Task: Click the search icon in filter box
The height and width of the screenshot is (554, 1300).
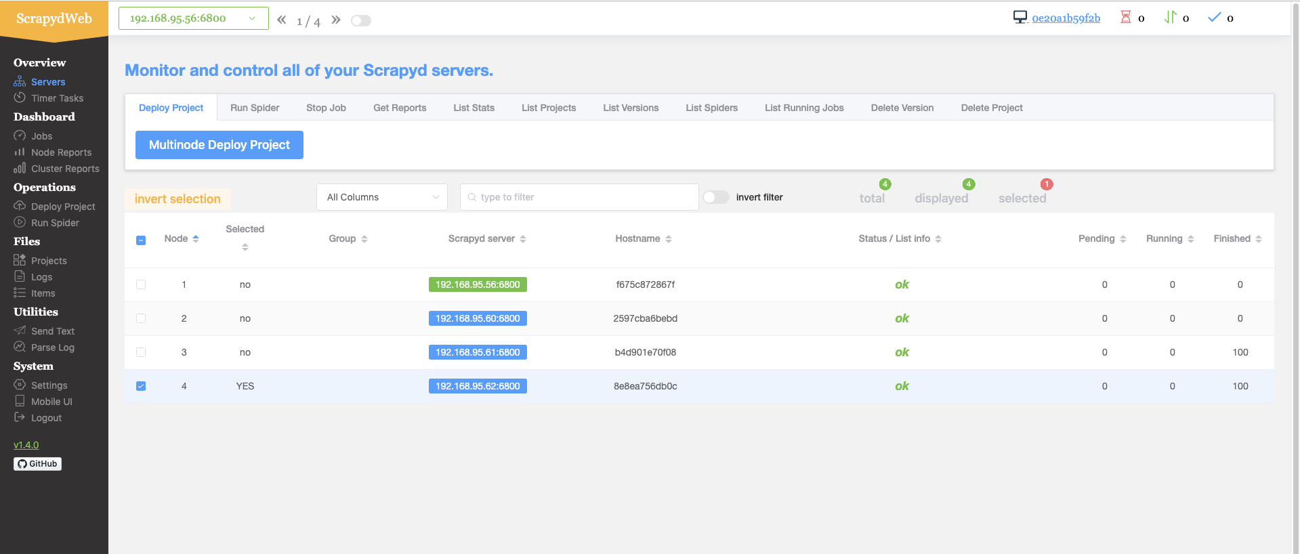Action: click(x=472, y=197)
